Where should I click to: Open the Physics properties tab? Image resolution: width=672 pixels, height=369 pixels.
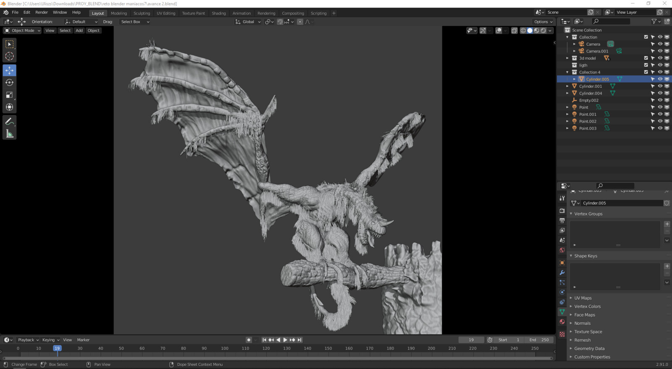click(562, 292)
